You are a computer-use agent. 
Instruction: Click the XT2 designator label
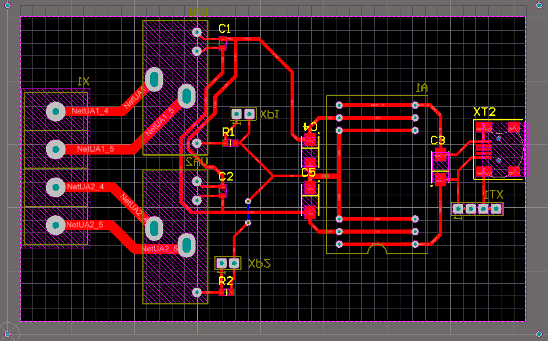tap(484, 112)
